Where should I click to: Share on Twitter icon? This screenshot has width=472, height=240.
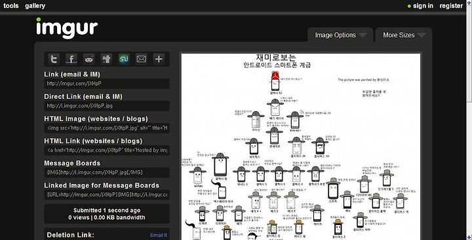pyautogui.click(x=54, y=59)
